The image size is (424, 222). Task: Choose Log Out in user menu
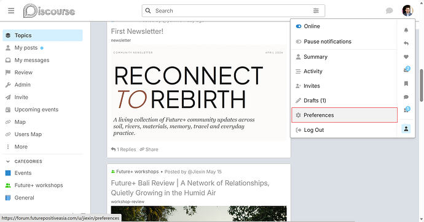344,130
